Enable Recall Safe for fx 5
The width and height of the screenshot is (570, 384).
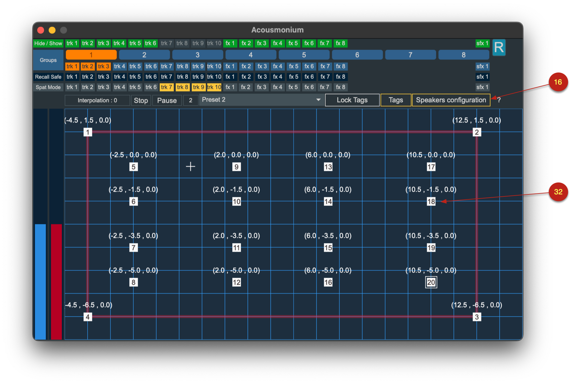pos(293,77)
